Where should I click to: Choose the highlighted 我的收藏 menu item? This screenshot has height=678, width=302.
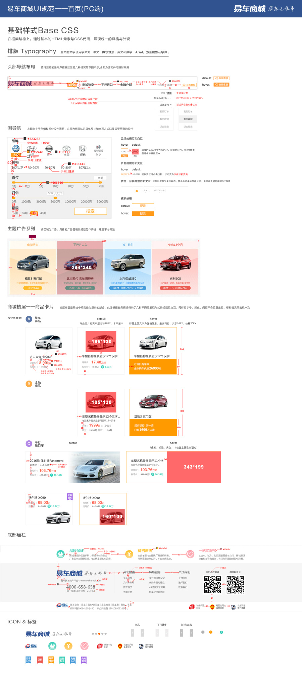coord(188,119)
